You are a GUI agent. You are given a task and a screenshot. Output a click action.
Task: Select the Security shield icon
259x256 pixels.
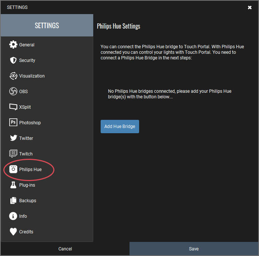[x=13, y=60]
